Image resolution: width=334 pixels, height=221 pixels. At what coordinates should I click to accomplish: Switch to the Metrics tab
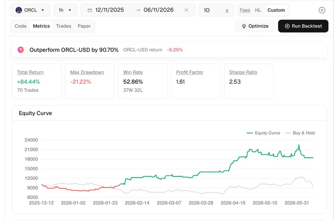(x=41, y=26)
